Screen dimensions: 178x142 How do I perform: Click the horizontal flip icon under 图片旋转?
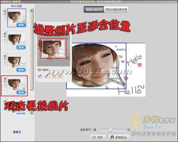[40, 76]
